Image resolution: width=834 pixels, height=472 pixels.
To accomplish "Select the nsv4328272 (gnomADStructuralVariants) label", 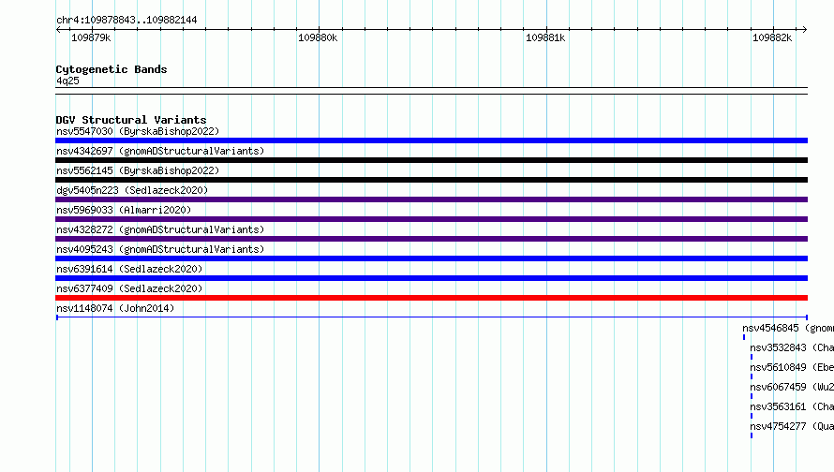I will point(160,229).
